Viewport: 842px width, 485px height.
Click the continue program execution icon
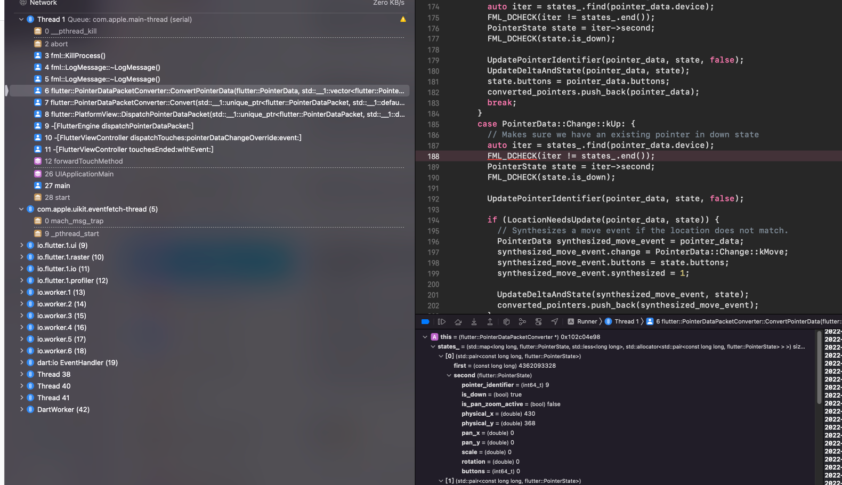point(442,321)
